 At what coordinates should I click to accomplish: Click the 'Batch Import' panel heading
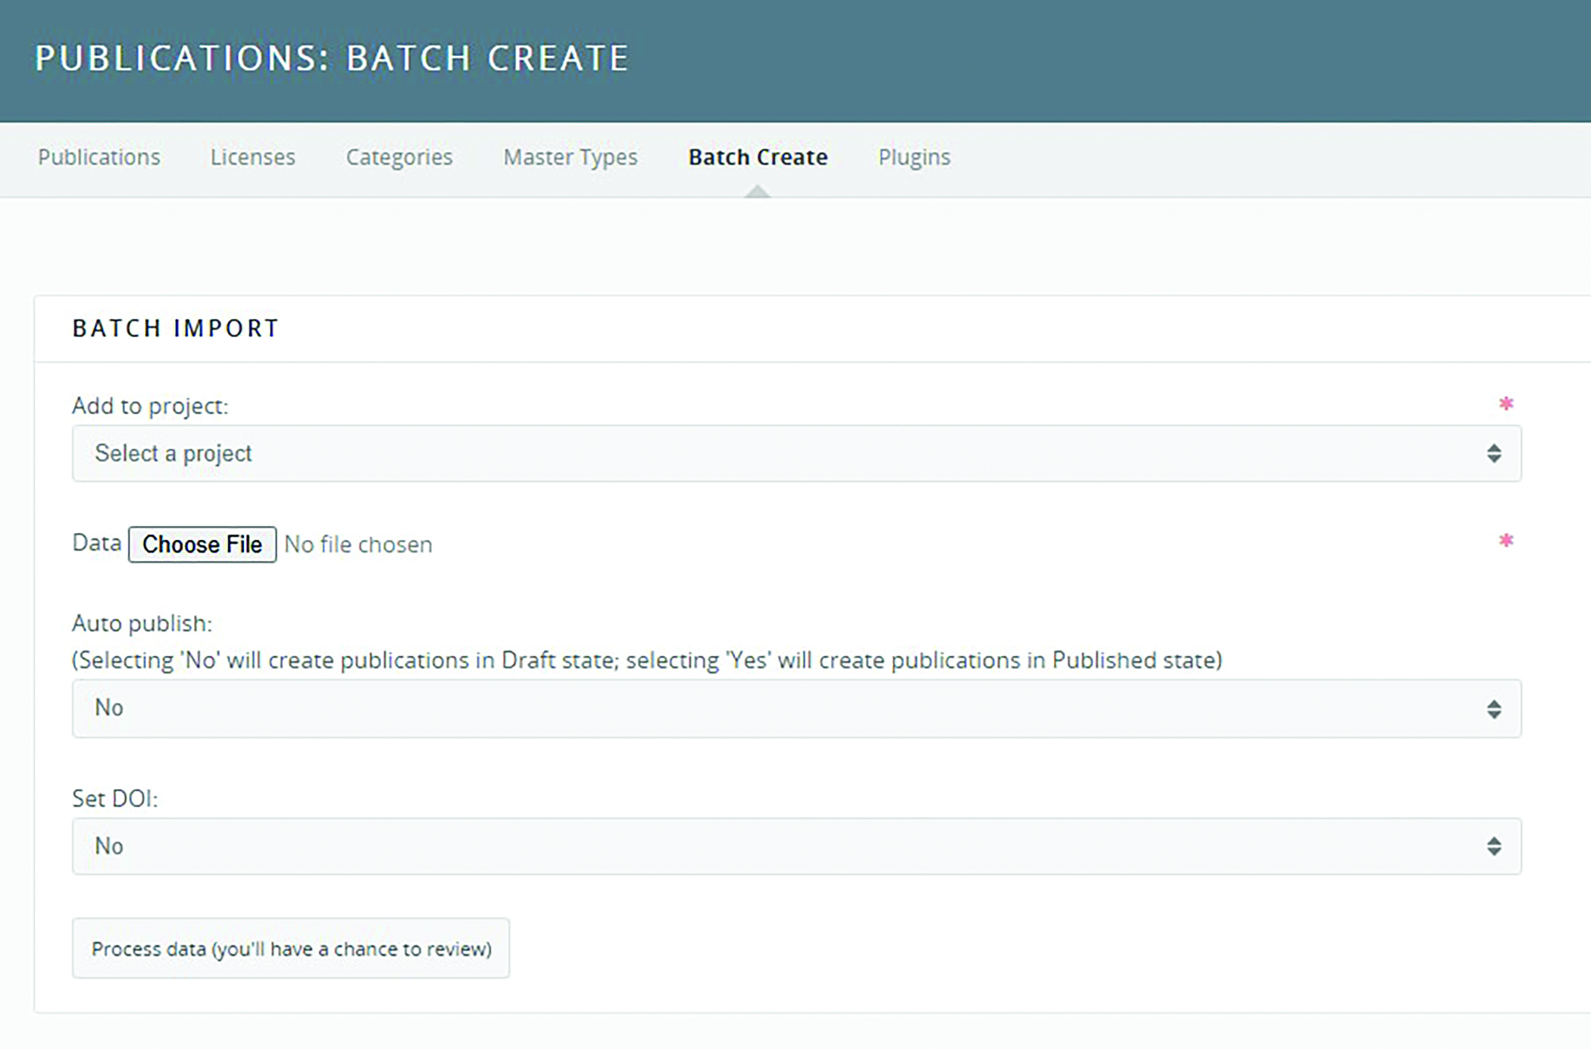[176, 328]
